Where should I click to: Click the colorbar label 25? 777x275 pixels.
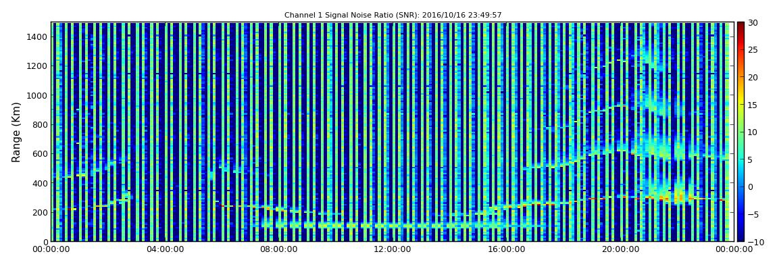[753, 50]
